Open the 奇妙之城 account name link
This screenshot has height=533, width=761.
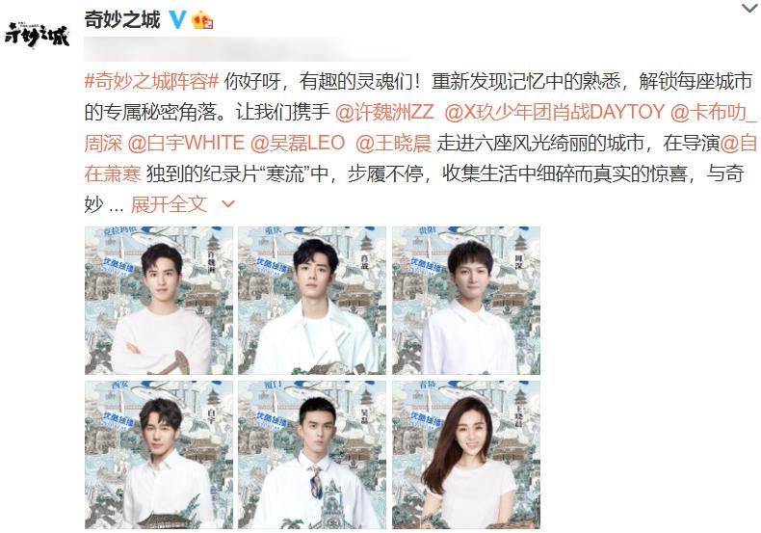tap(121, 20)
